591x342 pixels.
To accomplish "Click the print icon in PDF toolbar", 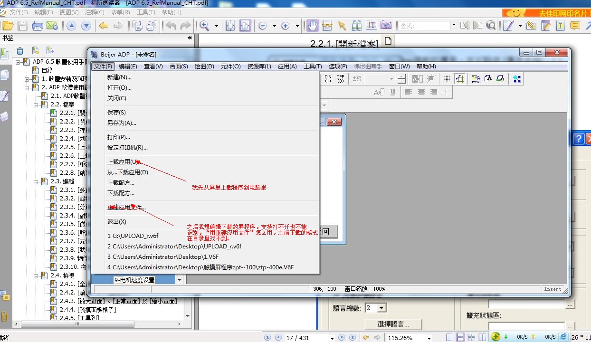I will click(x=37, y=26).
